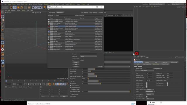Select the Rotate tool in top toolbar
This screenshot has width=187, height=105.
tap(22, 8)
